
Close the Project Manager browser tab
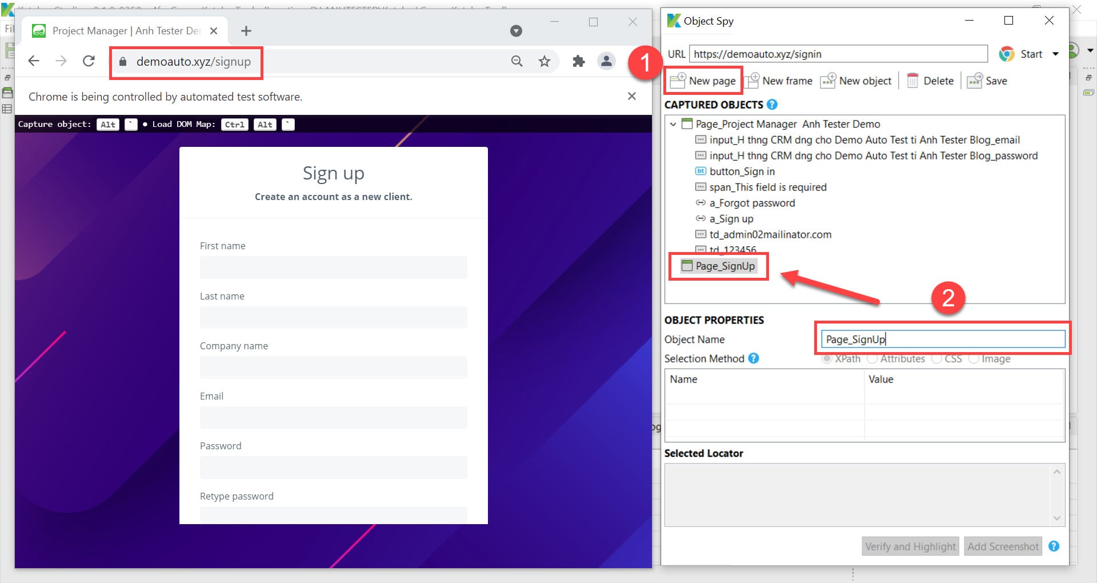coord(214,31)
